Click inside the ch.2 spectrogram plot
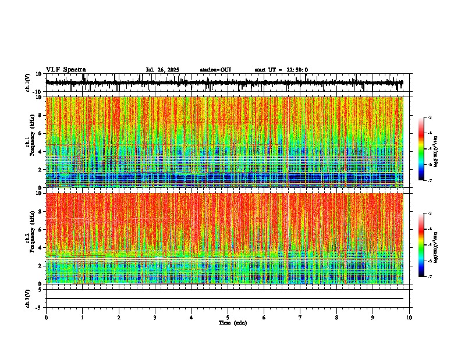This screenshot has height=356, width=461. coord(225,238)
